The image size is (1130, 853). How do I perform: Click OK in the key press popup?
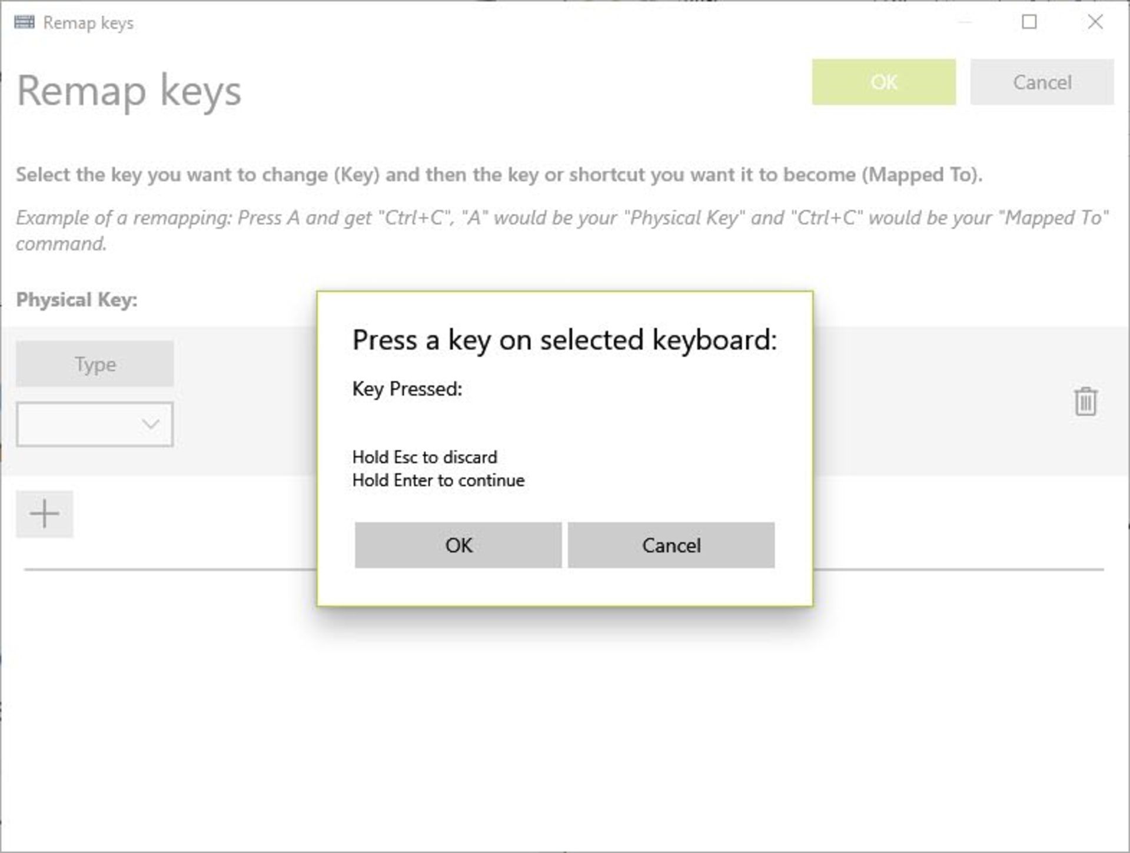(x=458, y=545)
